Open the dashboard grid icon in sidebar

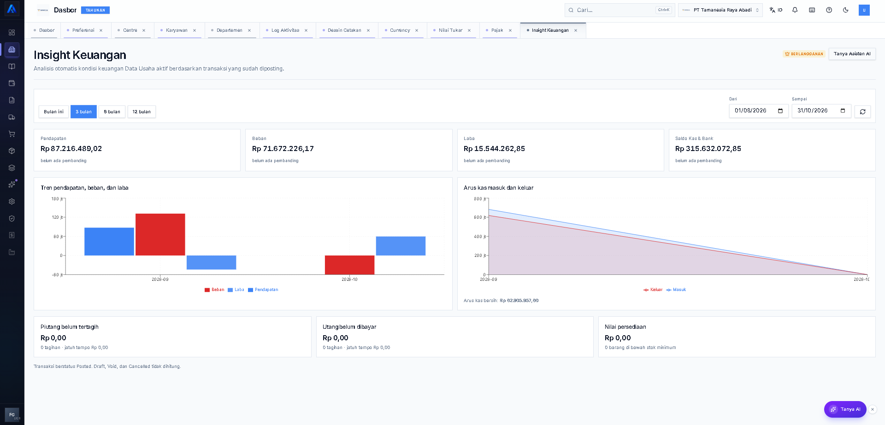tap(12, 33)
